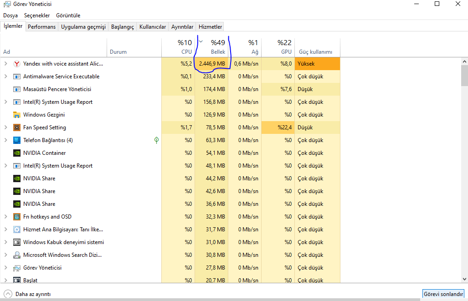The image size is (468, 301).
Task: Click the Antimalware Service Executable icon
Action: (x=17, y=77)
